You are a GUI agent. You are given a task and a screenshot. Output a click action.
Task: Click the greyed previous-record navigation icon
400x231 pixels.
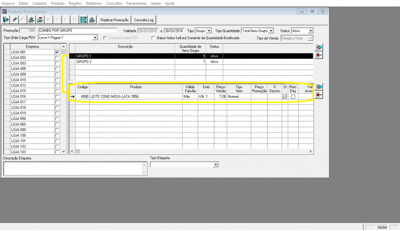click(x=57, y=20)
